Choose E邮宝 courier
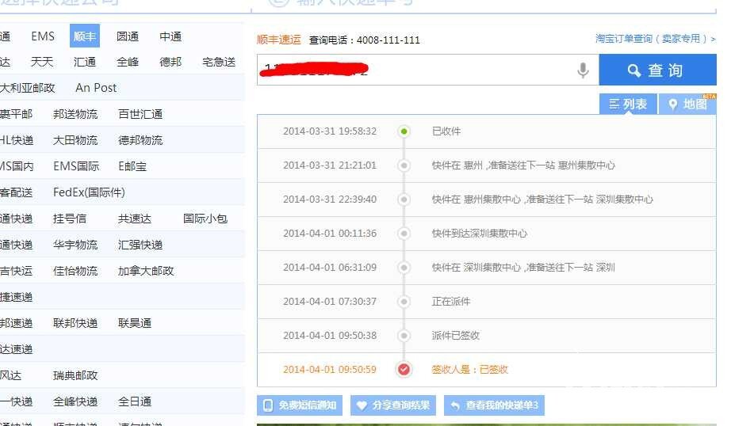Image resolution: width=731 pixels, height=426 pixels. pos(132,166)
